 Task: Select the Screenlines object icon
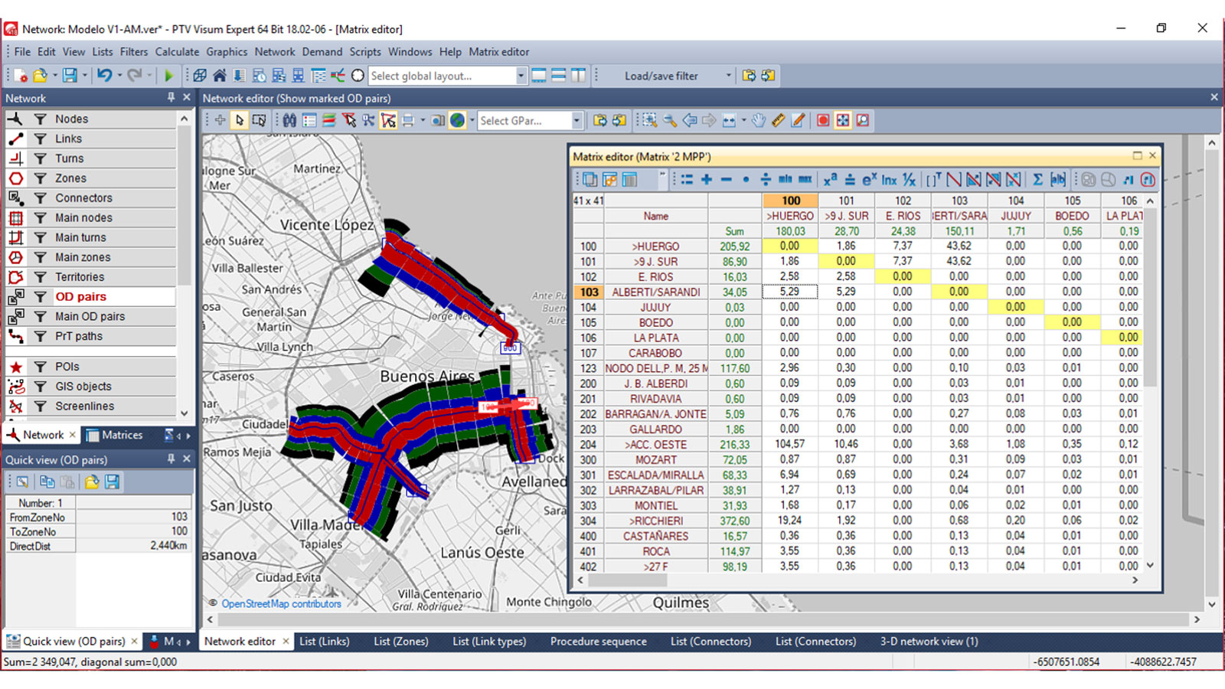coord(15,407)
